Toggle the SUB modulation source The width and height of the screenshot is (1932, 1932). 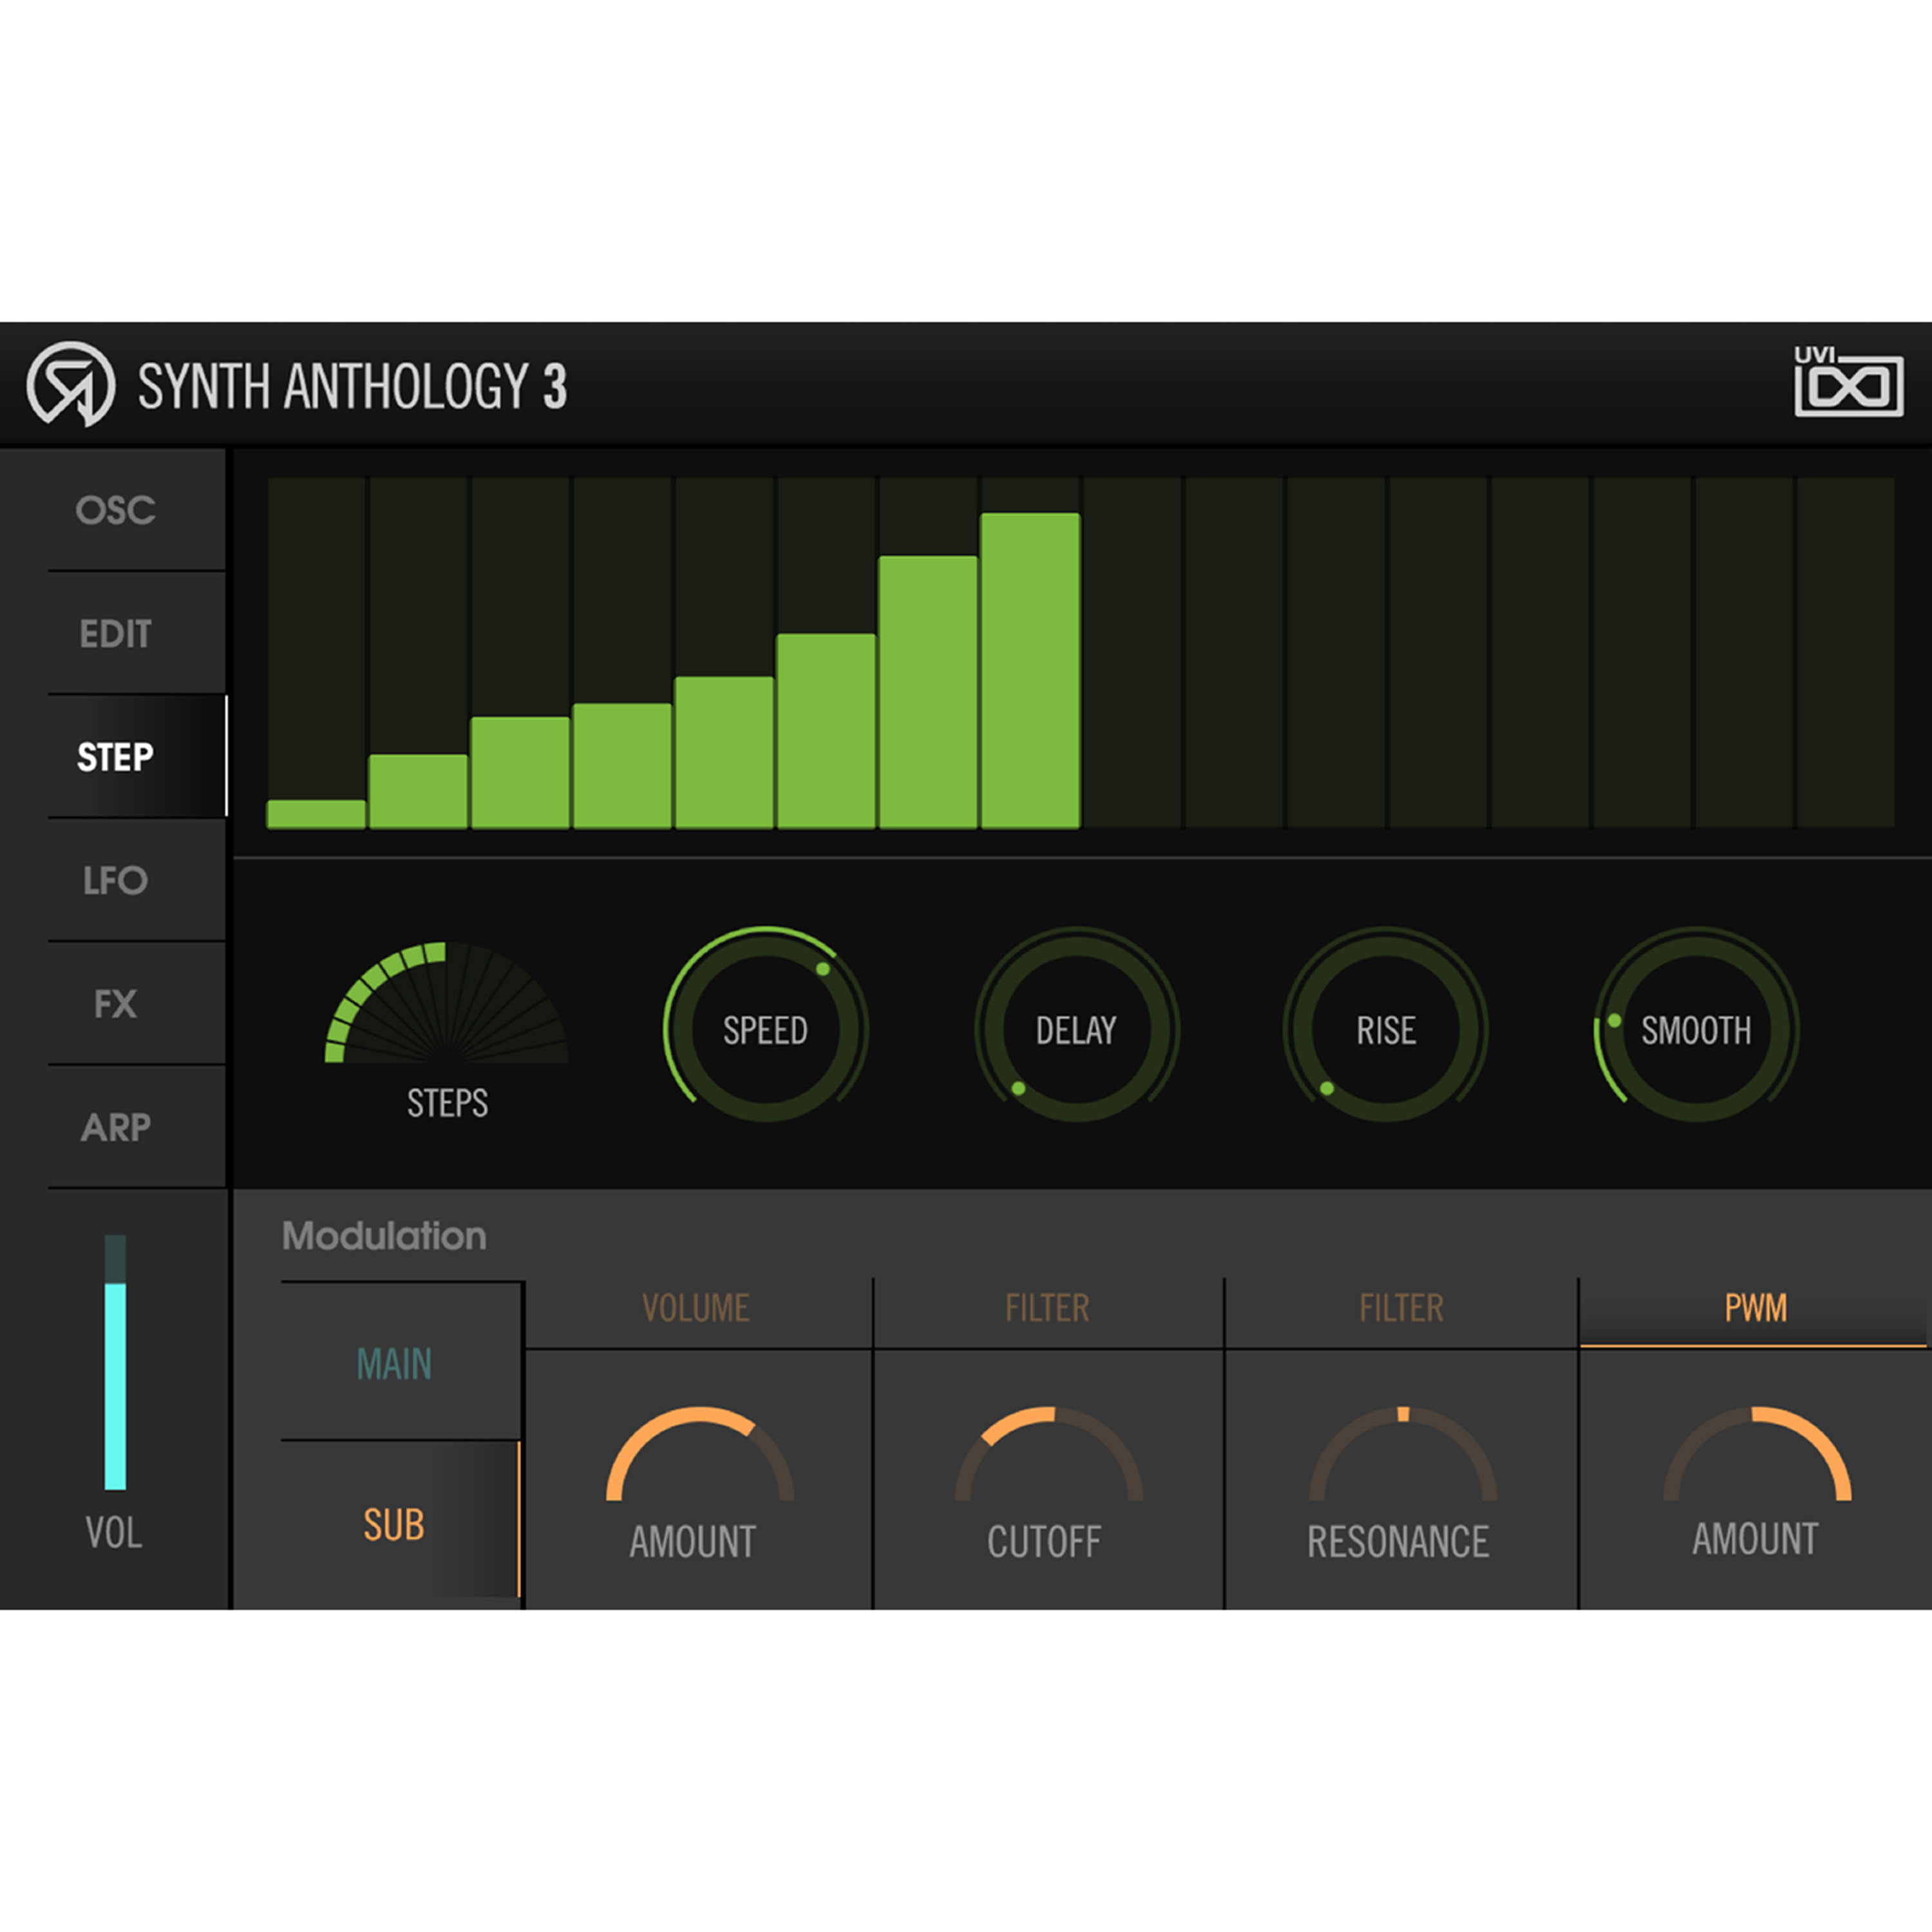[394, 1525]
